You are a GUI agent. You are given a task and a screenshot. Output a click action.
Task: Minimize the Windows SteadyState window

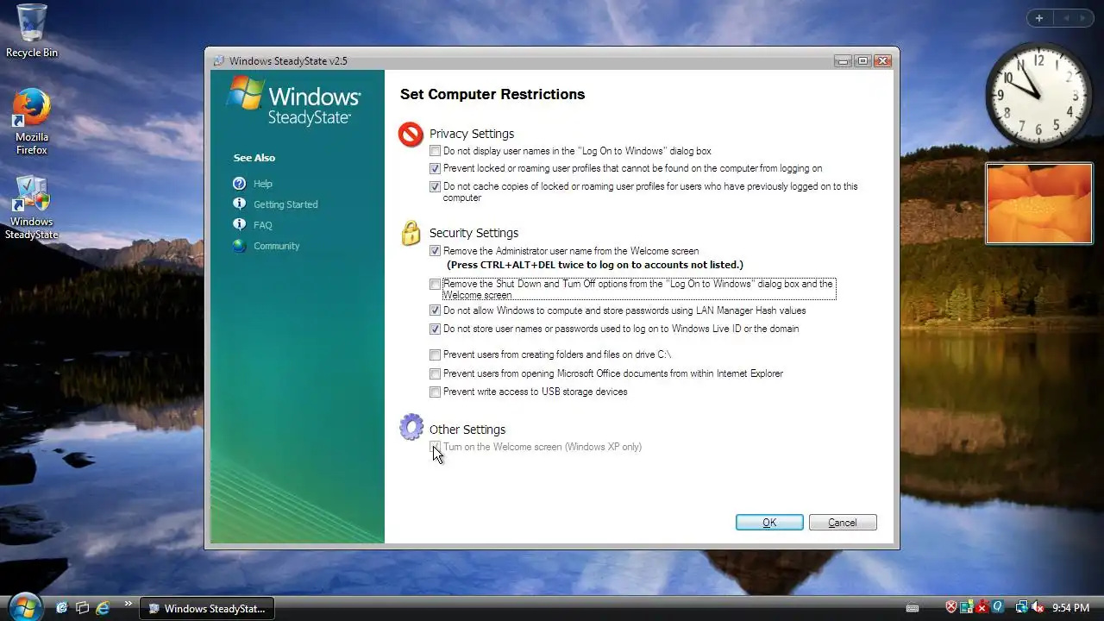pyautogui.click(x=843, y=61)
